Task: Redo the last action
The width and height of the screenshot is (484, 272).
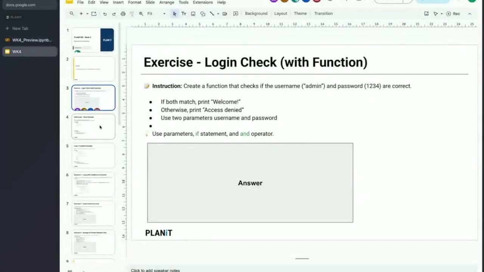Action: 114,14
